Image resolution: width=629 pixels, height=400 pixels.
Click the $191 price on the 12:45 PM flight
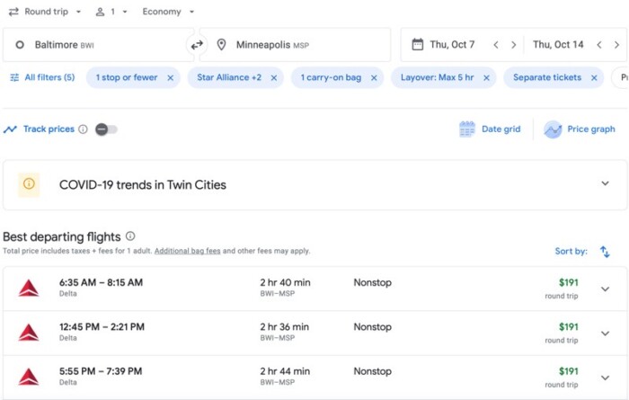coord(569,327)
